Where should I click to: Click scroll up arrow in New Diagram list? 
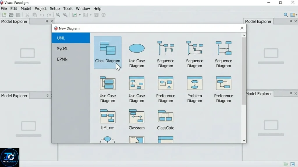coord(244,35)
